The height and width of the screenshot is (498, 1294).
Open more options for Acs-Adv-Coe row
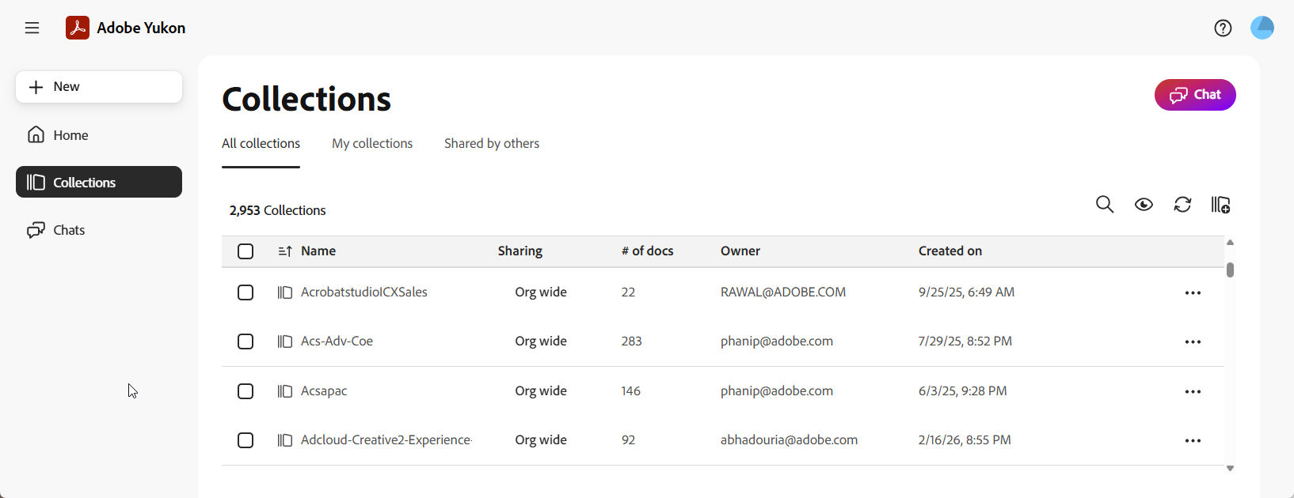(1193, 341)
